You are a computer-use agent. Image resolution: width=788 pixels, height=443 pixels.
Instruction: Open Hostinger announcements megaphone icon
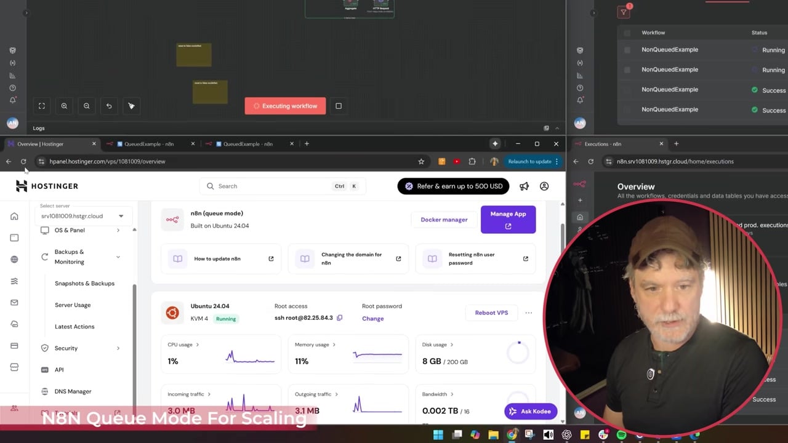pos(524,186)
